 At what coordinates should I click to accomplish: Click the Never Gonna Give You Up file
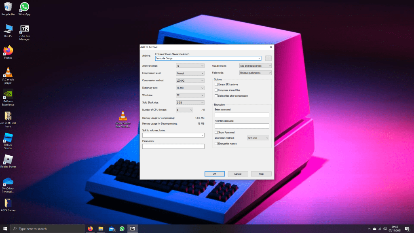click(122, 115)
